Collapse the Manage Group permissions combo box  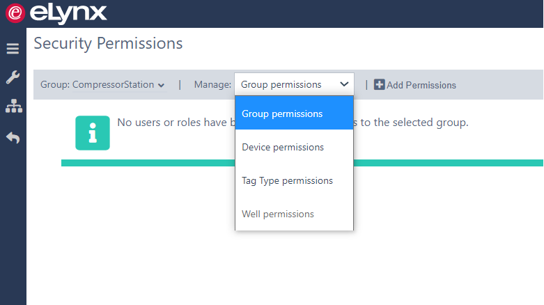tap(294, 84)
